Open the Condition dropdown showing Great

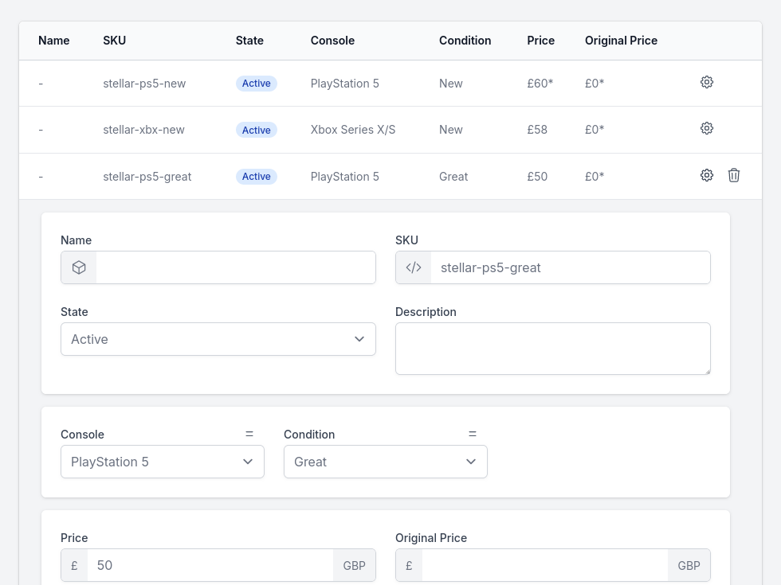[385, 462]
